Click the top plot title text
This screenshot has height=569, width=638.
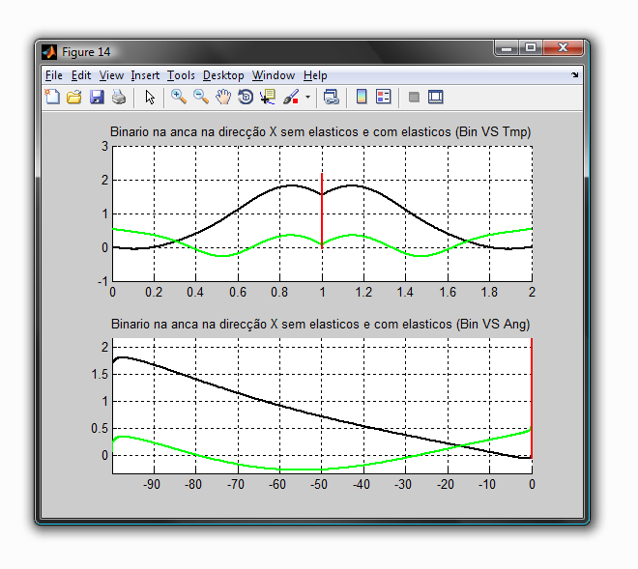tap(322, 131)
